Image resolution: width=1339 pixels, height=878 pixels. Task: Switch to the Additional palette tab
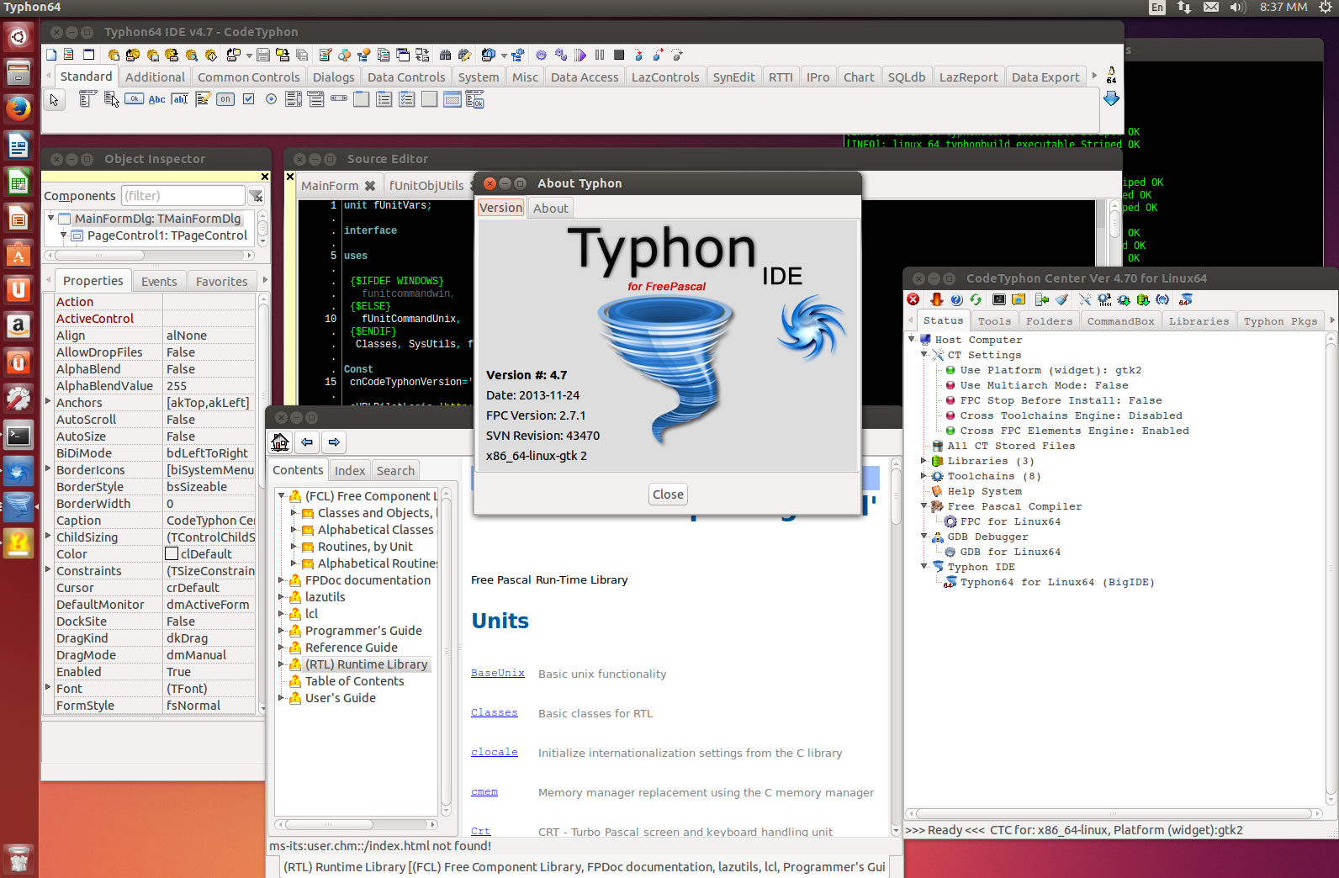[x=155, y=77]
